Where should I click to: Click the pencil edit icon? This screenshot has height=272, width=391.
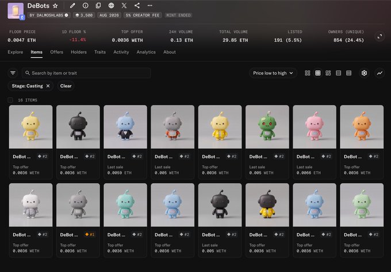pyautogui.click(x=72, y=6)
